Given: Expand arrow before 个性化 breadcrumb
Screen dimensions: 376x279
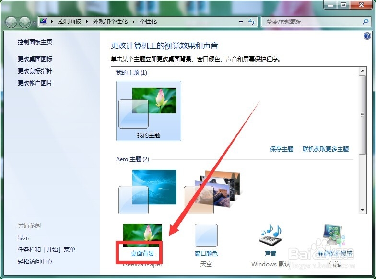Looking at the screenshot, I should (133, 22).
